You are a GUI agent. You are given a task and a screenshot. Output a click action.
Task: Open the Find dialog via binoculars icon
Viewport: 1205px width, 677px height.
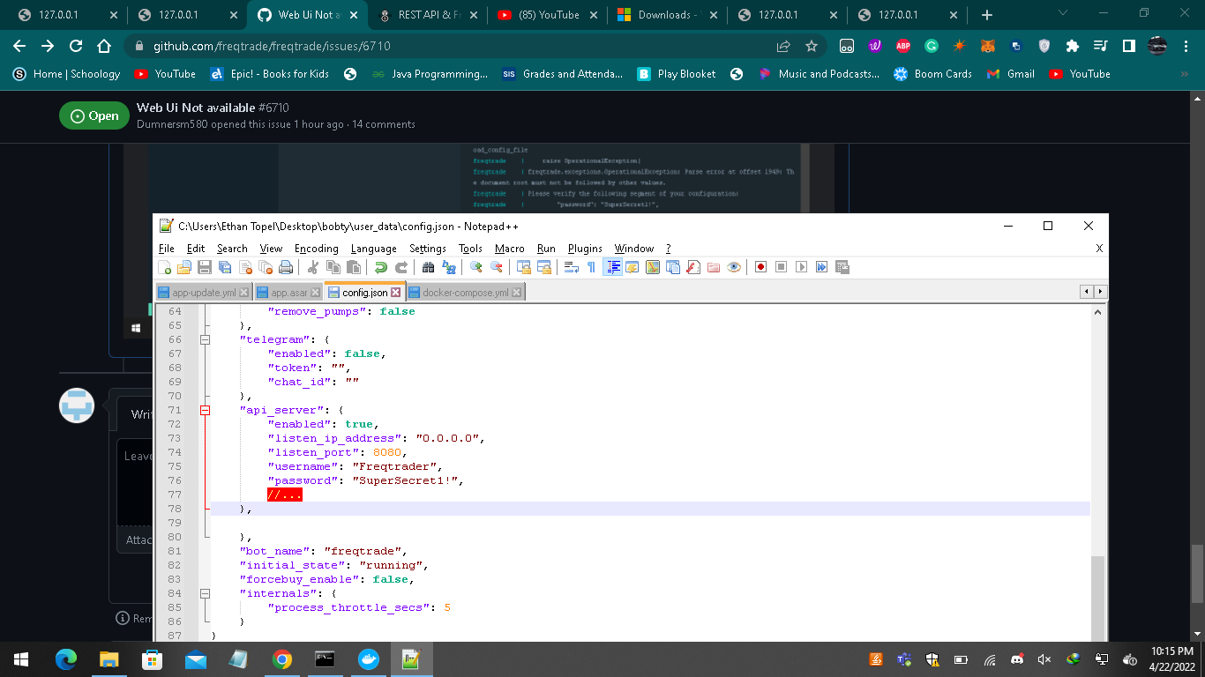pos(427,267)
